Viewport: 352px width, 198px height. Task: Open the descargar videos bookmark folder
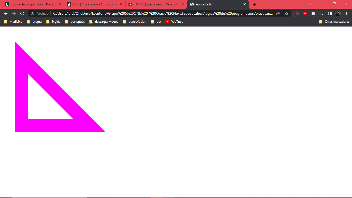104,22
